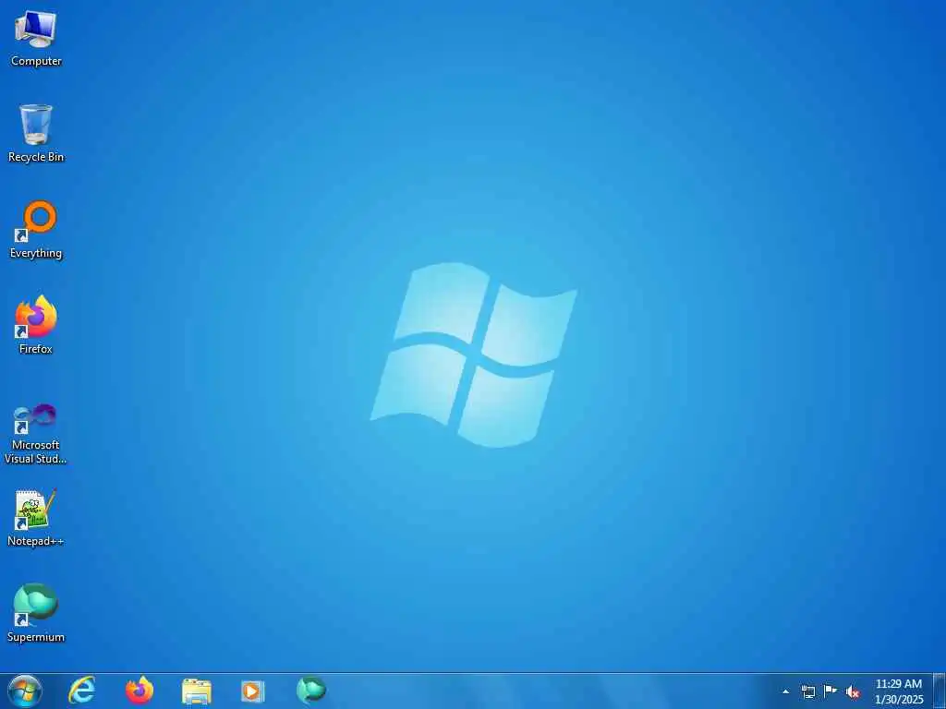Select the Recycle Bin icon
The width and height of the screenshot is (946, 709).
(36, 133)
